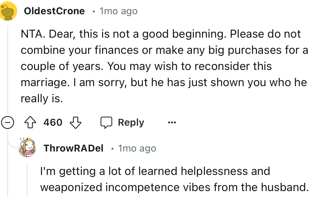Image resolution: width=311 pixels, height=197 pixels.
Task: Click the ThrowRADel avatar icon
Action: point(27,148)
